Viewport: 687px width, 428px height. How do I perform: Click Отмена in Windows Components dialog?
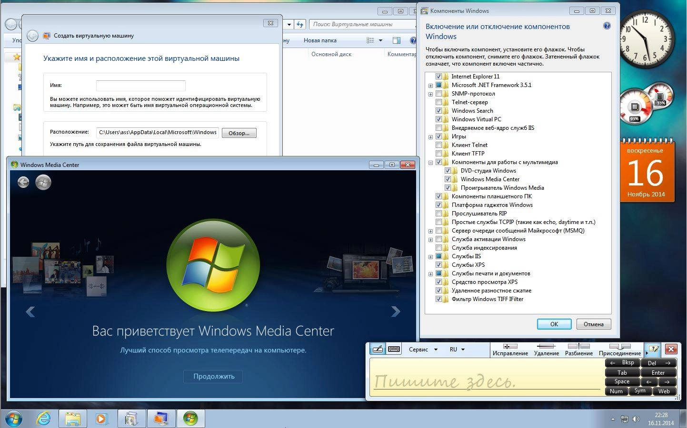594,324
